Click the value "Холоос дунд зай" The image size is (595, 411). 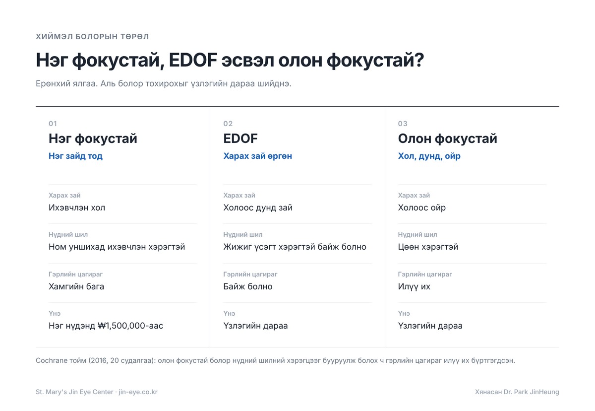(258, 207)
